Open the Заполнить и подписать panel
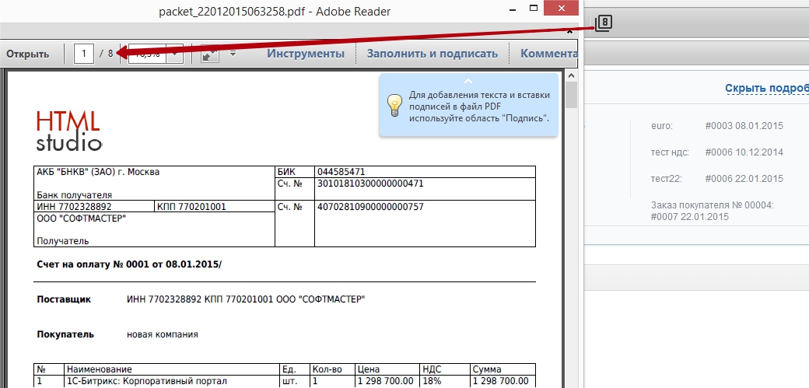809x388 pixels. tap(433, 54)
